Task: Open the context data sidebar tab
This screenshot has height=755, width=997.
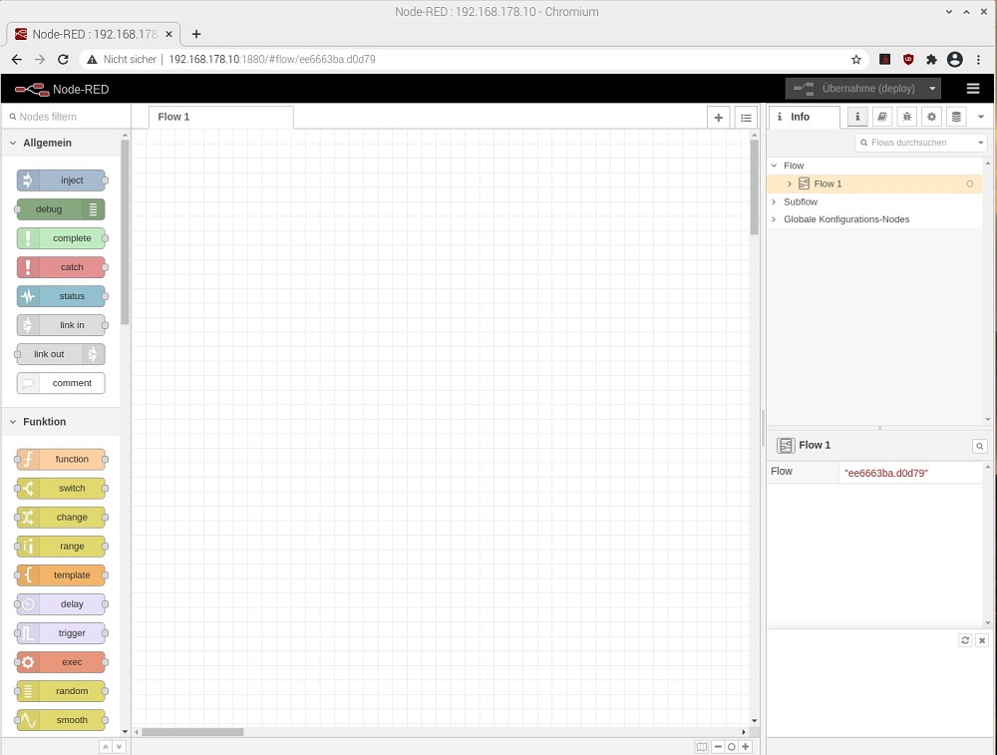Action: (x=956, y=117)
